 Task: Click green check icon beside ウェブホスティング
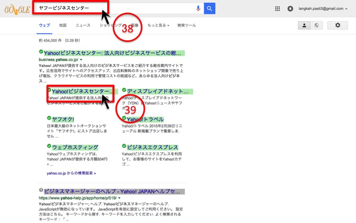pos(49,145)
